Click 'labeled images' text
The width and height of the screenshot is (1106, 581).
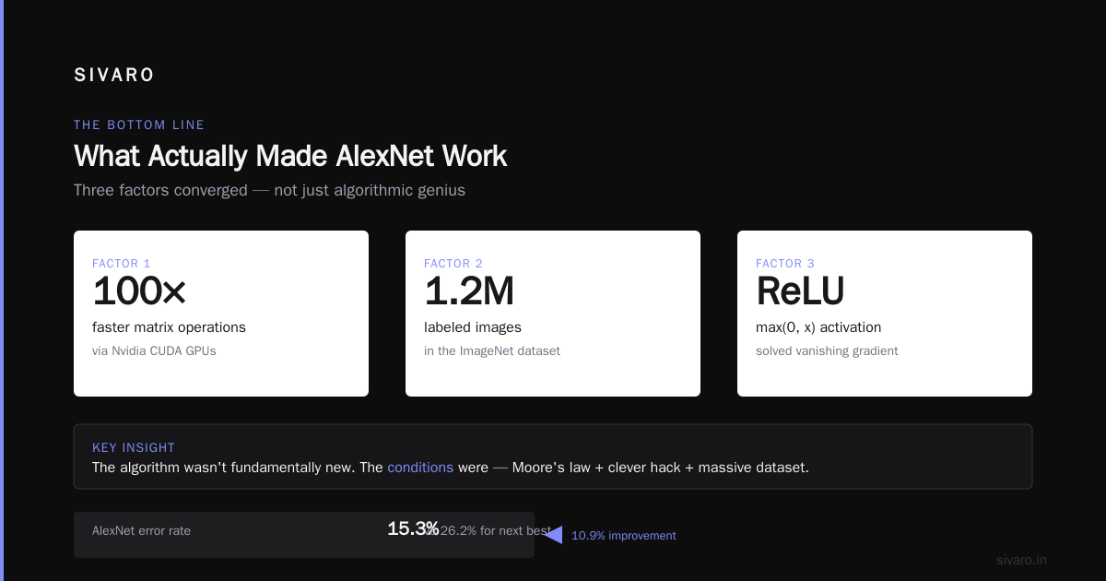click(x=473, y=327)
